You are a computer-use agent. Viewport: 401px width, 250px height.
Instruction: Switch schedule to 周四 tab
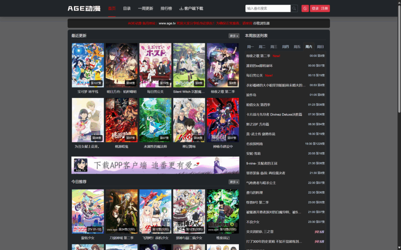coord(285,47)
